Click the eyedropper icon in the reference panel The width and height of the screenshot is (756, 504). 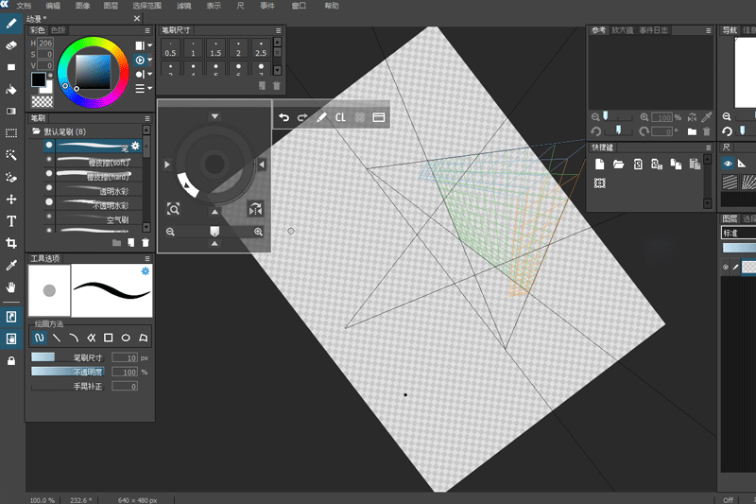tap(707, 117)
